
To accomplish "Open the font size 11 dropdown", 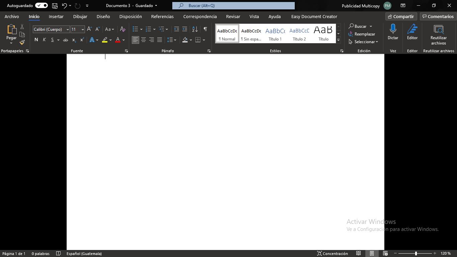I will [x=83, y=29].
